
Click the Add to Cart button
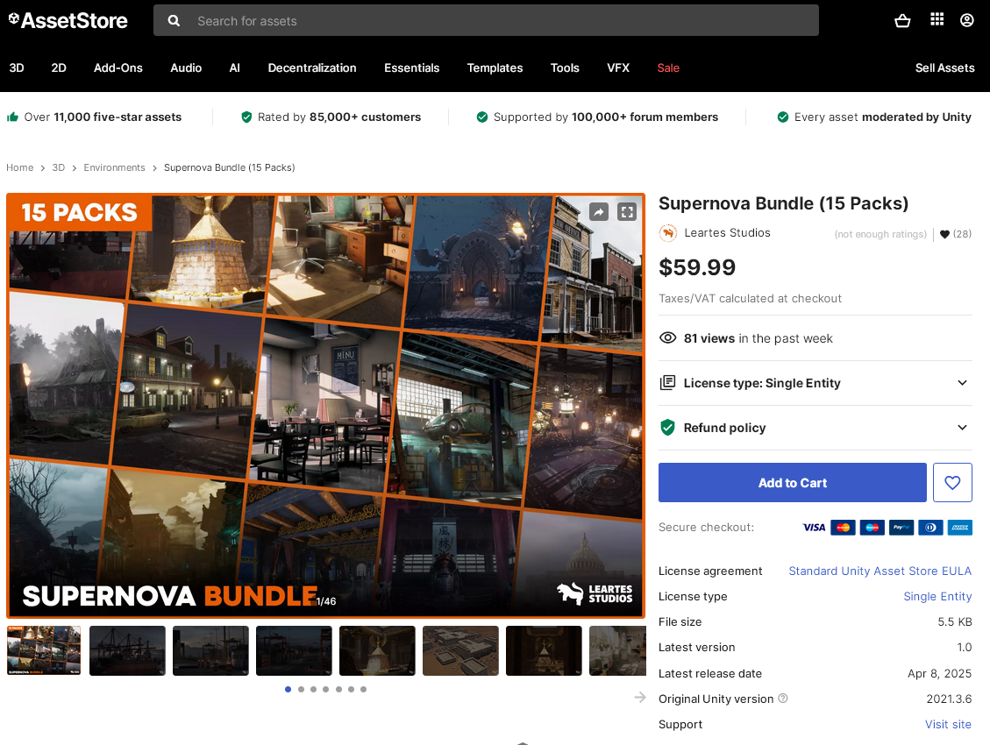(793, 483)
